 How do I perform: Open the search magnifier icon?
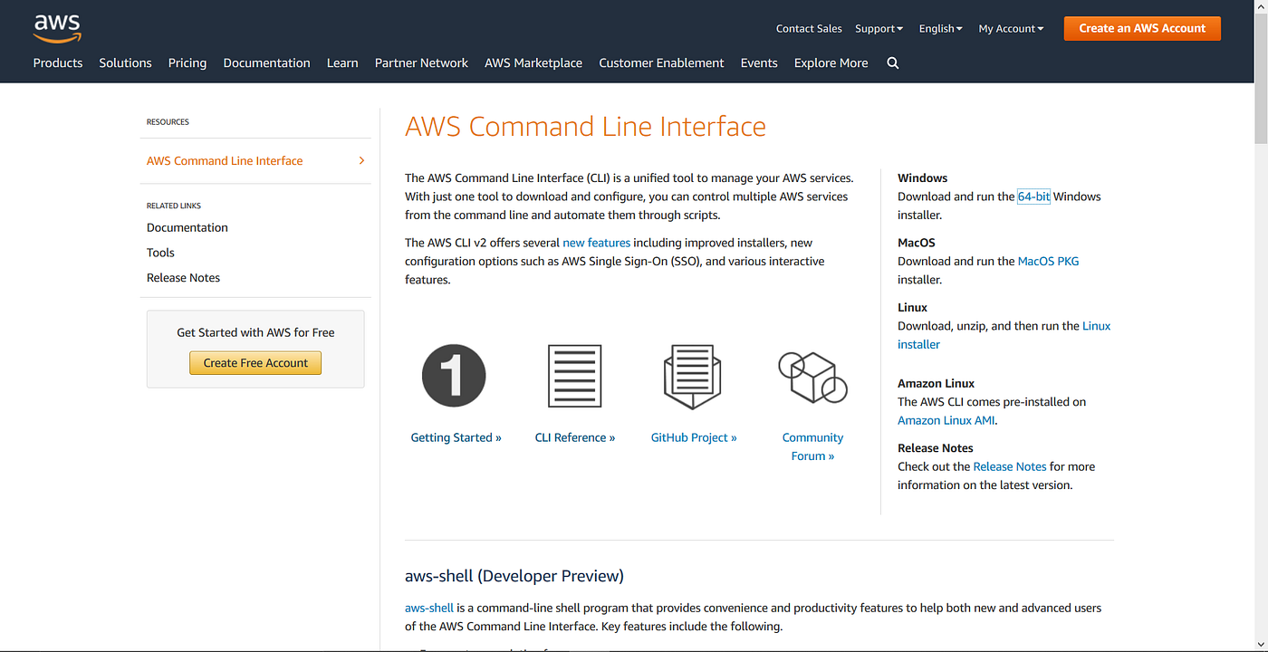click(893, 63)
